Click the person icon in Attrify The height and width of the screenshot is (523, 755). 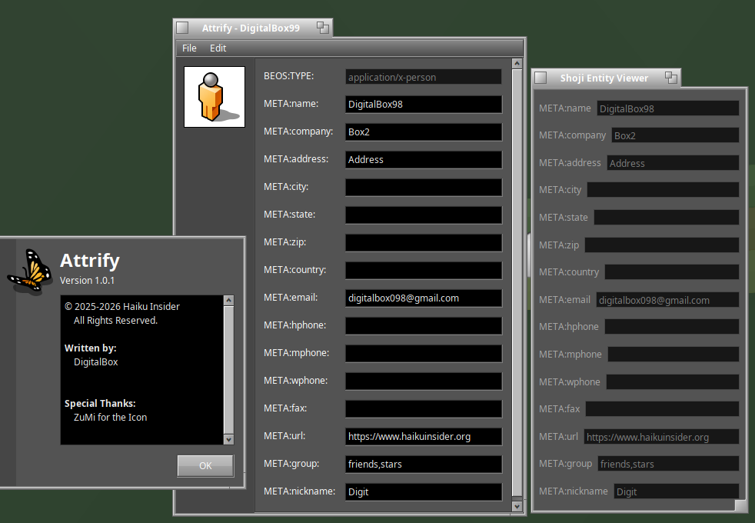click(214, 97)
